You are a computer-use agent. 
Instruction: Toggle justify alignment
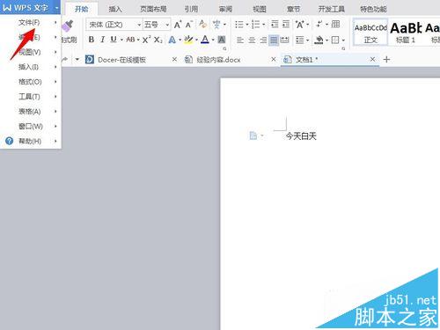[274, 40]
